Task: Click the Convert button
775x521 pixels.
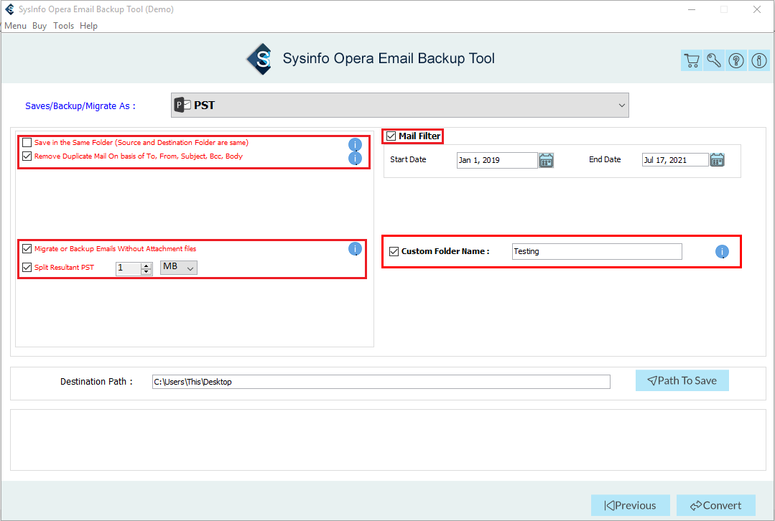Action: 715,505
